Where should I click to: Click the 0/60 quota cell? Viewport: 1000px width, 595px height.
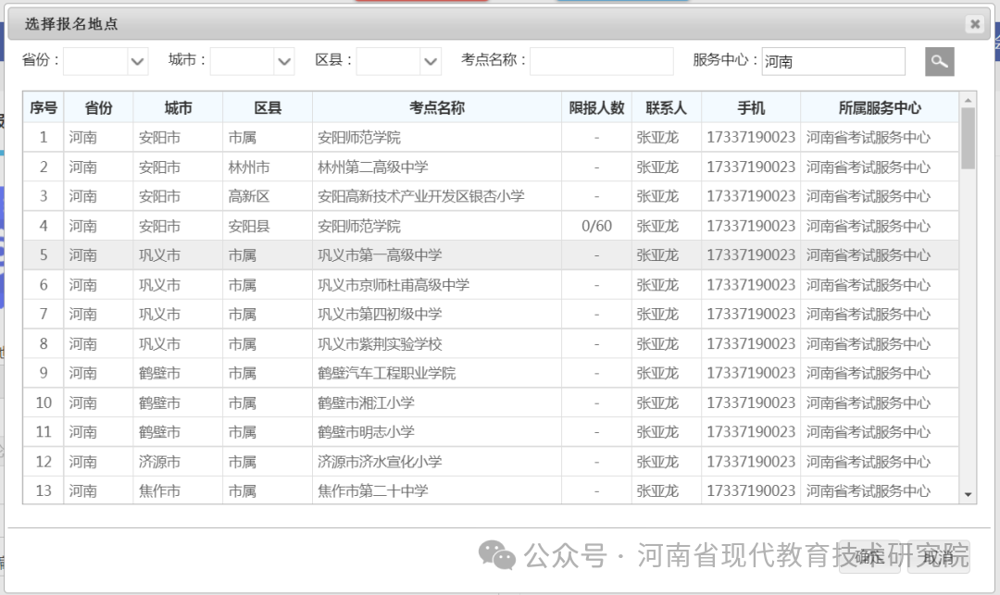tap(597, 226)
